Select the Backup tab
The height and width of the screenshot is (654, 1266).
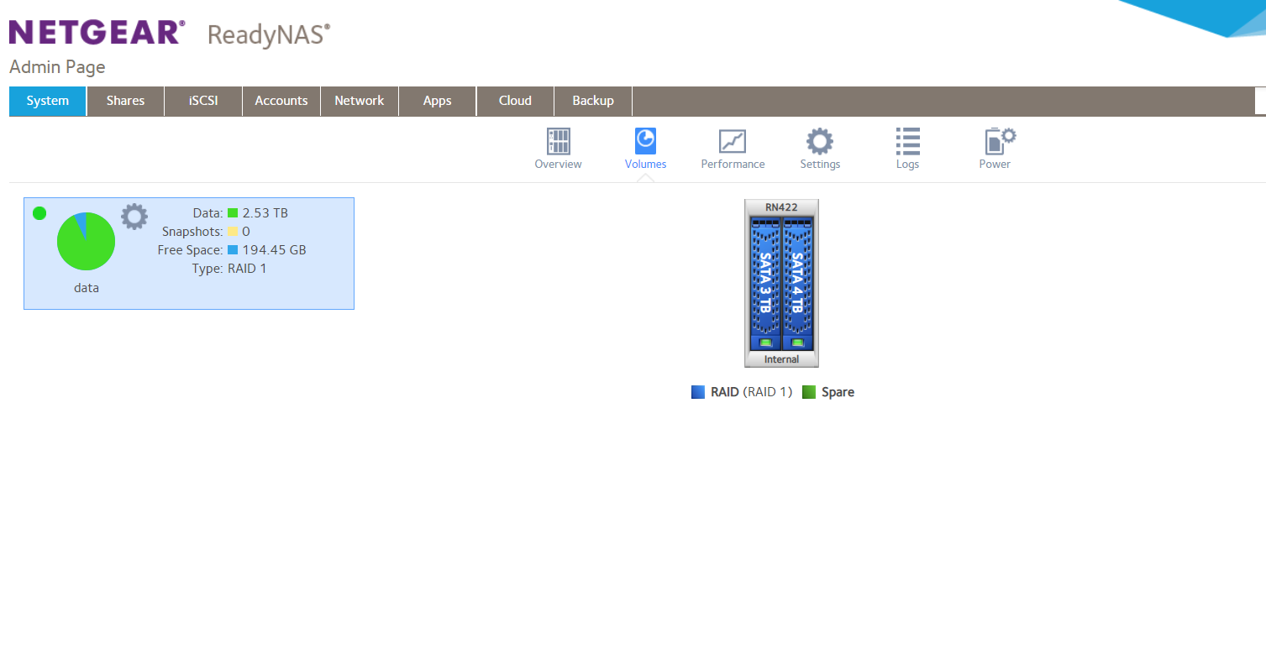(592, 101)
